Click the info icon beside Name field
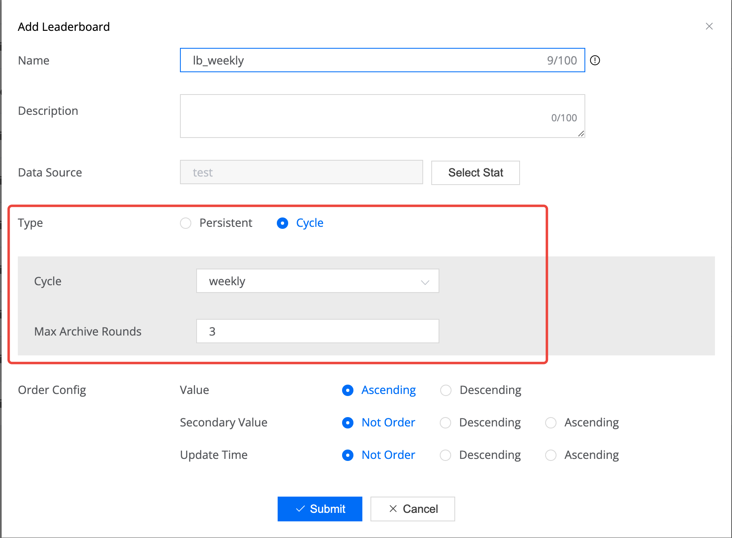This screenshot has width=732, height=538. (x=595, y=60)
